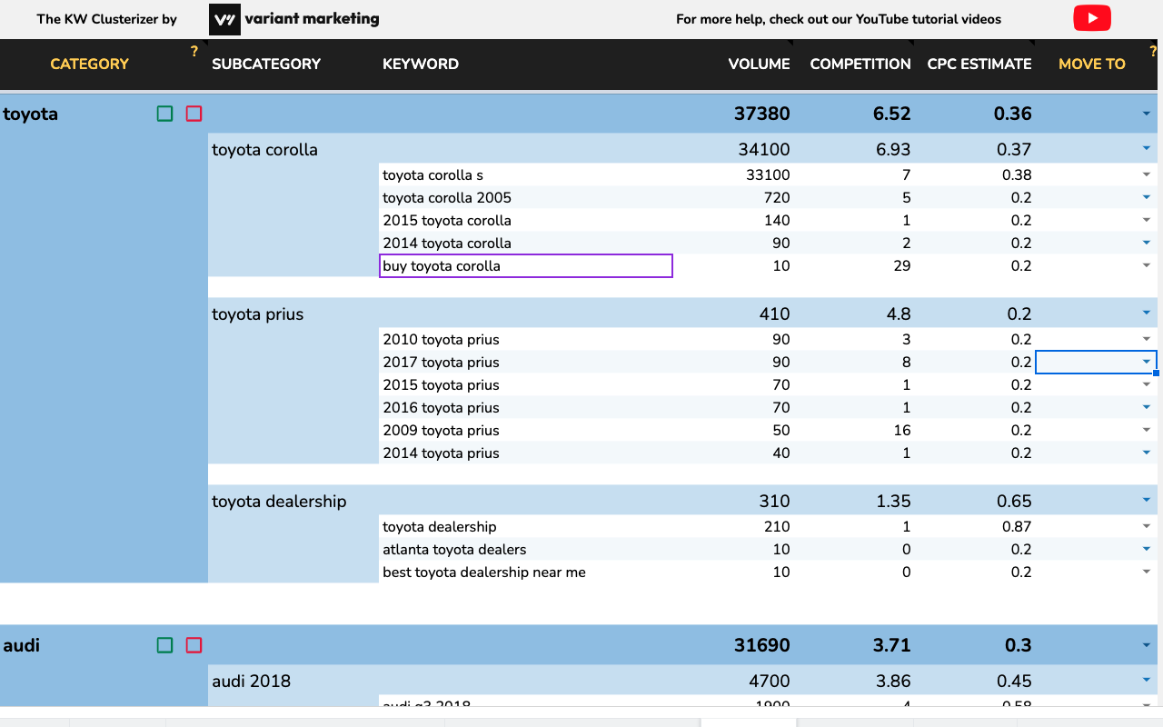Open Move To dropdown for 2014 toyota prius
1163x727 pixels.
pyautogui.click(x=1146, y=453)
